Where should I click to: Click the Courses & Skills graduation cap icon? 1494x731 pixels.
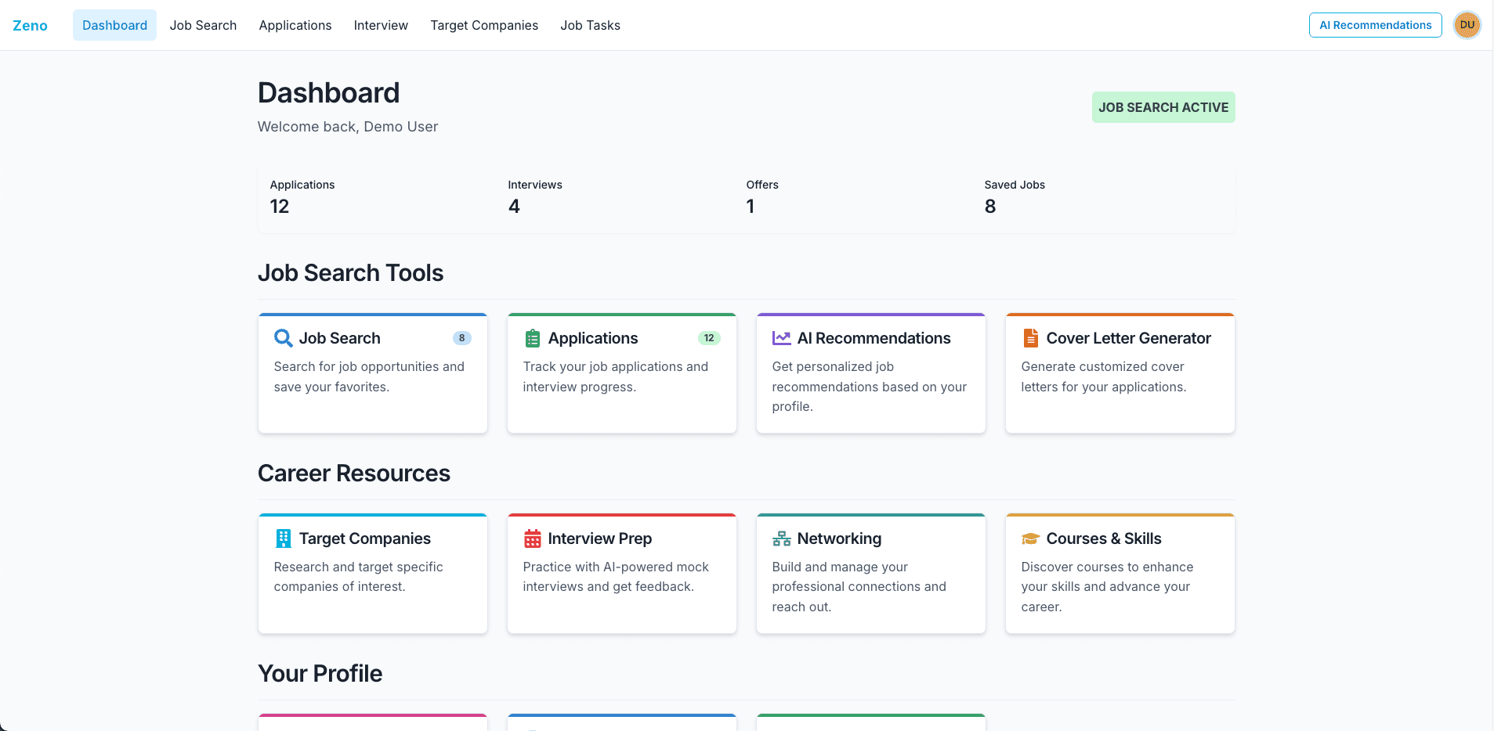pos(1030,538)
